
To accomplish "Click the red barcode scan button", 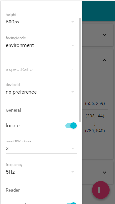I will [x=101, y=190].
